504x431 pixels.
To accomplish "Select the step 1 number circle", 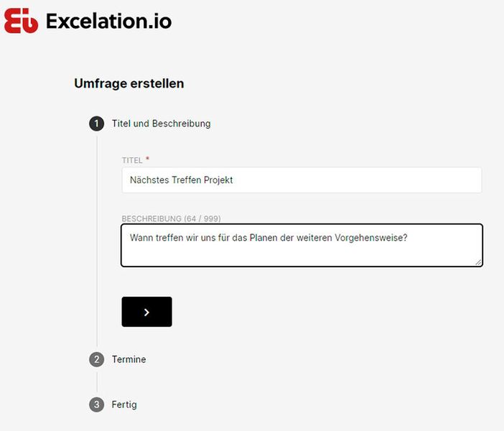I will 96,124.
